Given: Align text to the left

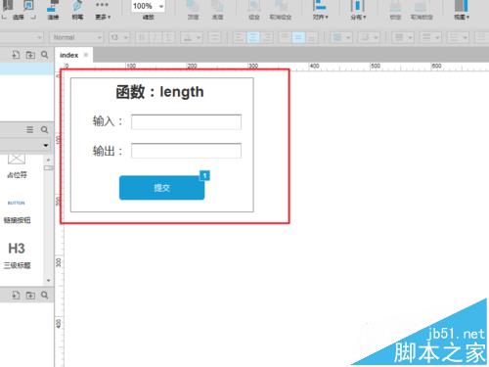Looking at the screenshot, I should tap(240, 37).
